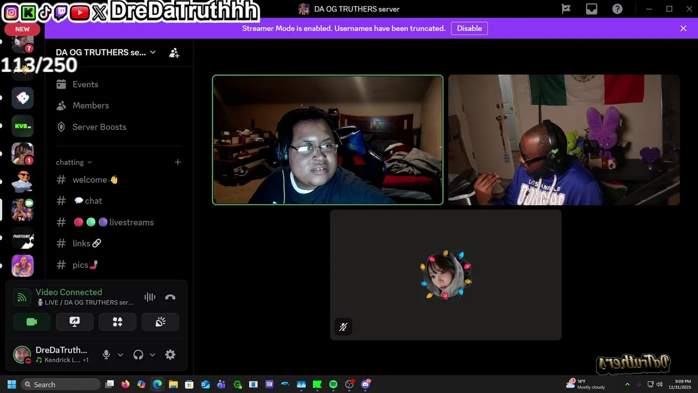The height and width of the screenshot is (393, 698).
Task: Deafen with the headphones button
Action: (138, 355)
